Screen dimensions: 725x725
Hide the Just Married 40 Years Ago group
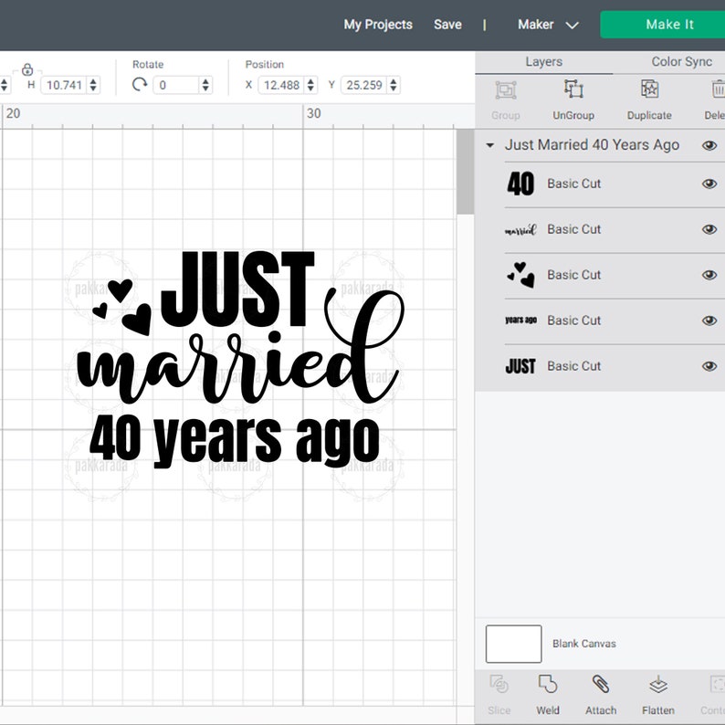point(709,145)
